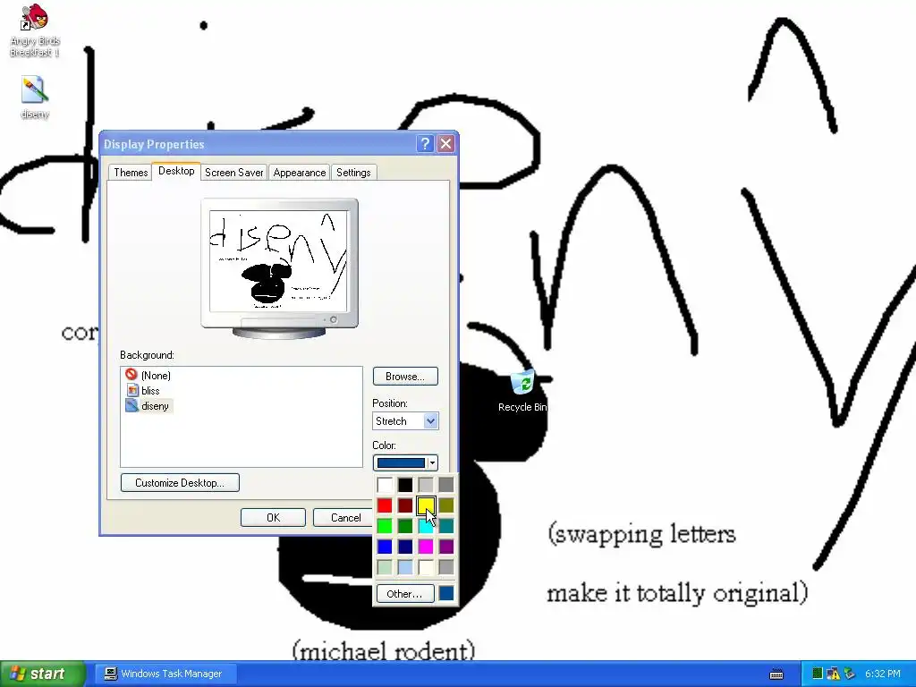The image size is (916, 687).
Task: Click the diseny wallpaper paint icon in list
Action: 132,405
